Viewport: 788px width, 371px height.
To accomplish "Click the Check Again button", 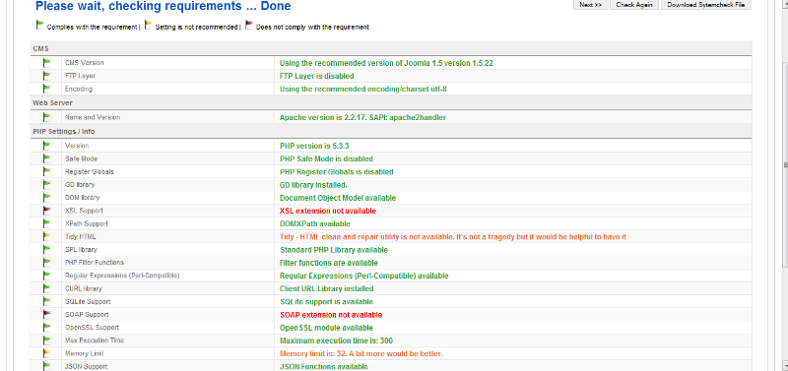I will tap(634, 5).
